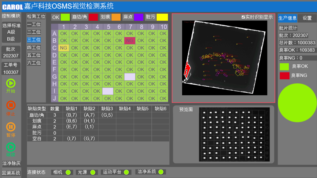
Task: Toggle the 实时识别显示 checkbox
Action: [243, 17]
